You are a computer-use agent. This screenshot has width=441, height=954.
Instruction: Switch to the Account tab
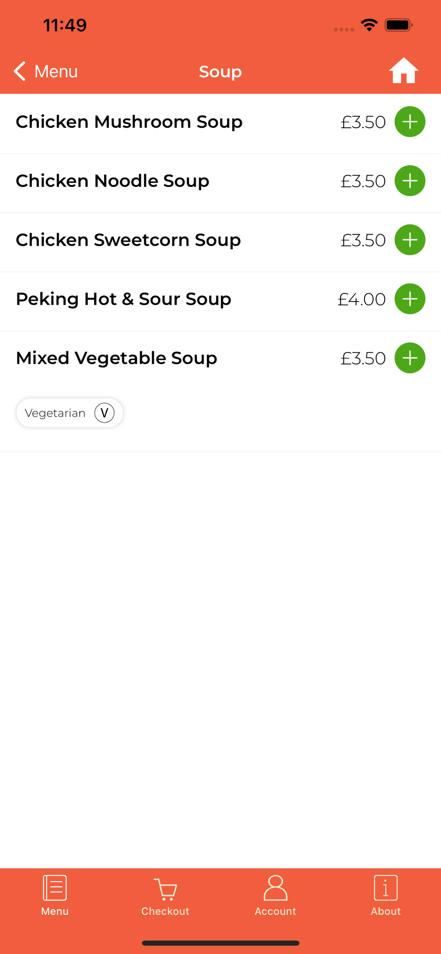[x=275, y=896]
